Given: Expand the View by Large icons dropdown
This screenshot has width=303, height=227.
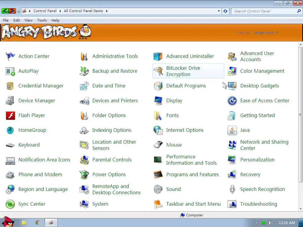Looking at the screenshot, I should [266, 33].
